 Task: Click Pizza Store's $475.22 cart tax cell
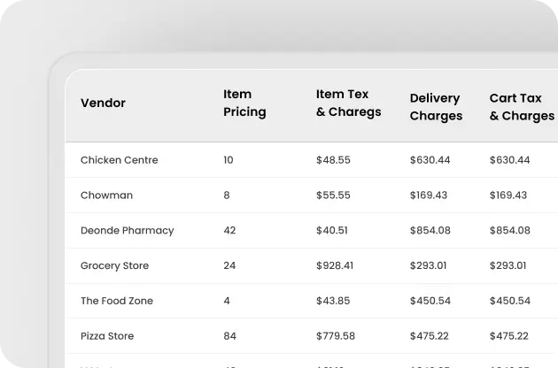click(509, 336)
